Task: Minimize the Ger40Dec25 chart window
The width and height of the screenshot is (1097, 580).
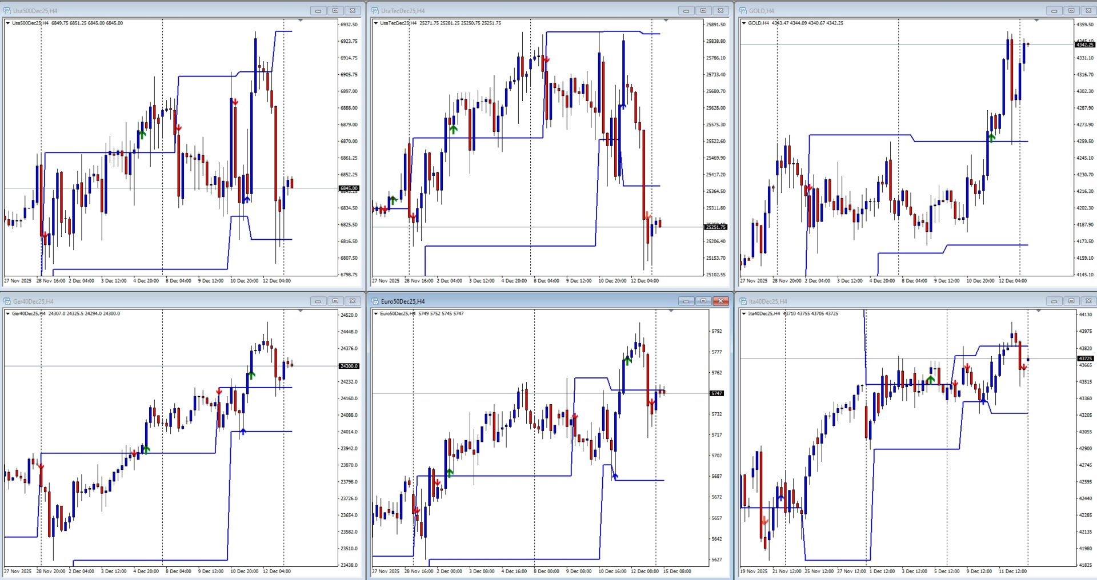Action: coord(318,301)
